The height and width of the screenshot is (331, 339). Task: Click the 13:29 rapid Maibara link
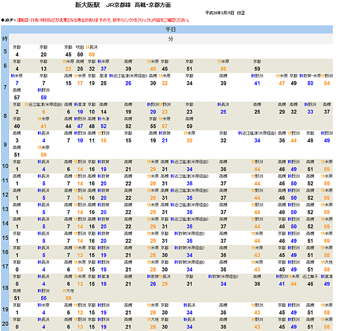point(153,212)
